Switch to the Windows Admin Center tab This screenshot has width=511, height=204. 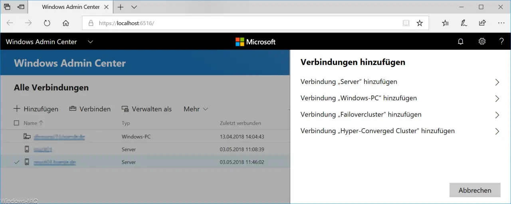pyautogui.click(x=70, y=7)
